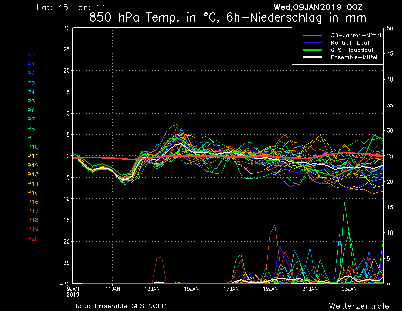The image size is (402, 311).
Task: Click the "23JAN" date axis label
Action: [349, 289]
